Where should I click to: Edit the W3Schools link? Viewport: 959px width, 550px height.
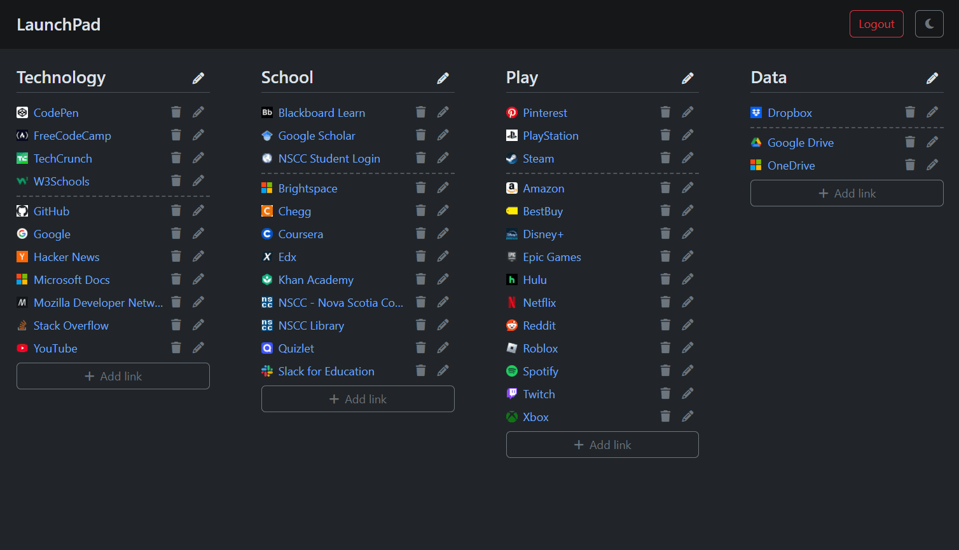[x=198, y=180]
